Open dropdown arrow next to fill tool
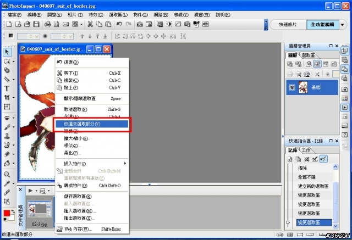The width and height of the screenshot is (352, 240). pyautogui.click(x=13, y=163)
